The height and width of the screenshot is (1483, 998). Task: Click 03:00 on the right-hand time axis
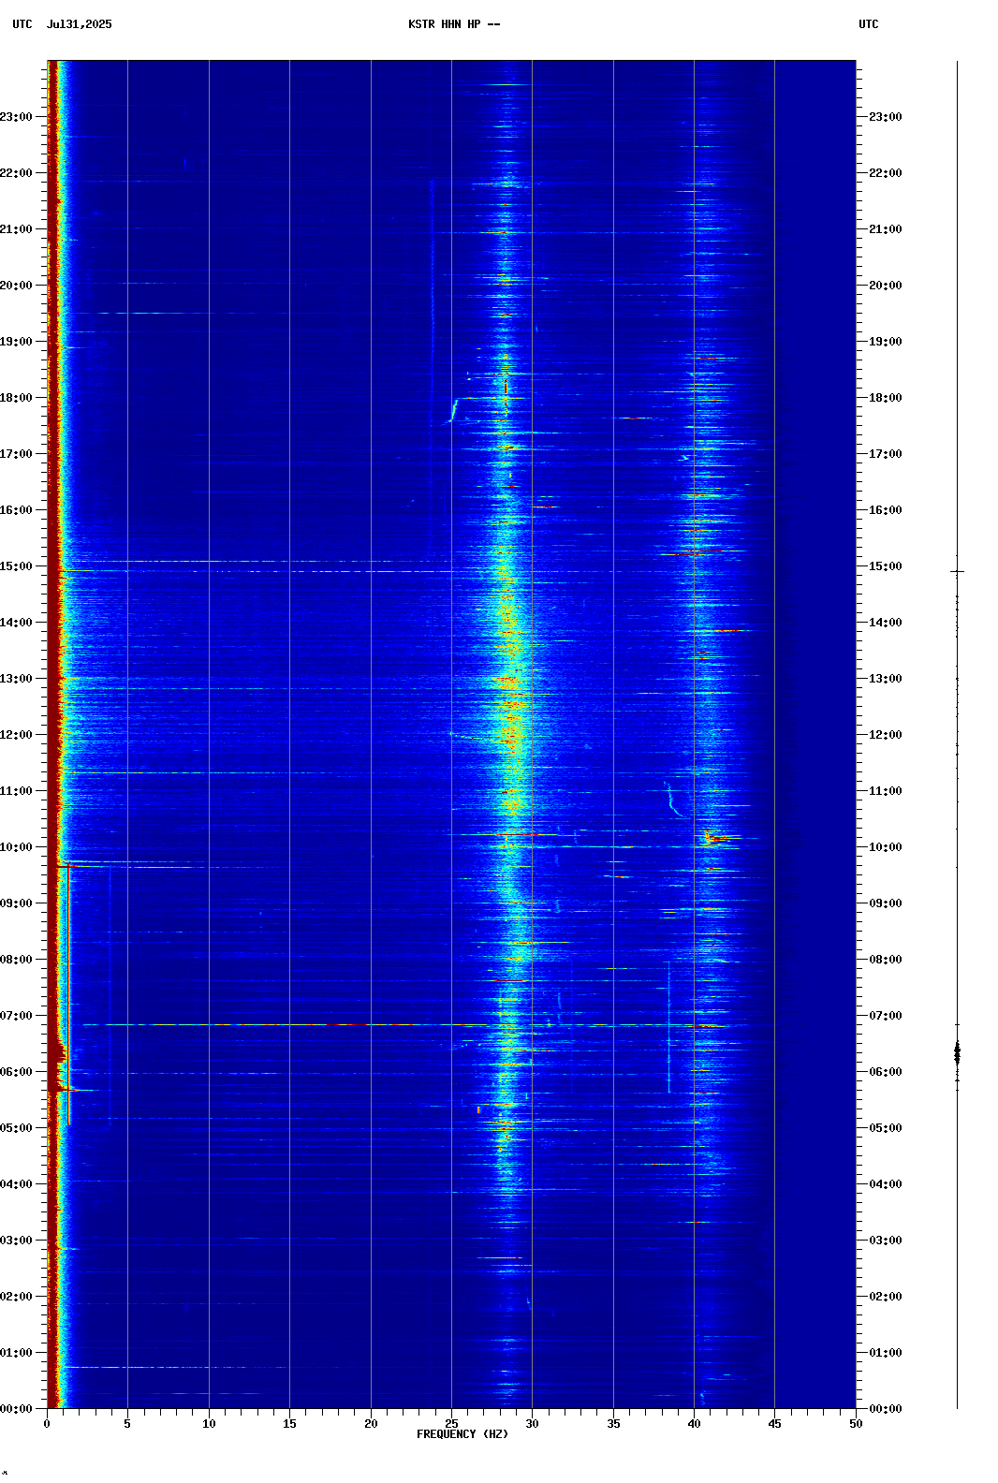pyautogui.click(x=886, y=1241)
